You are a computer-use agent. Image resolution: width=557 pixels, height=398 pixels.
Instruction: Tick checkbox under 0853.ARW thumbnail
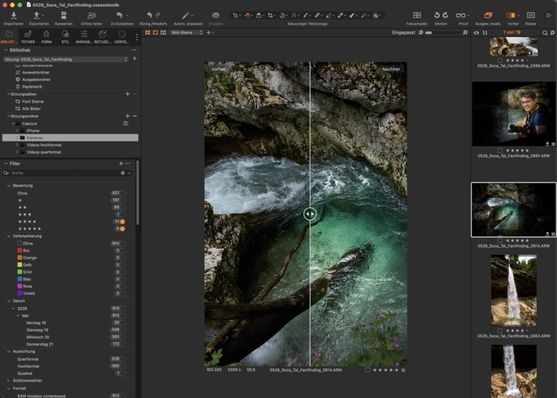[500, 331]
